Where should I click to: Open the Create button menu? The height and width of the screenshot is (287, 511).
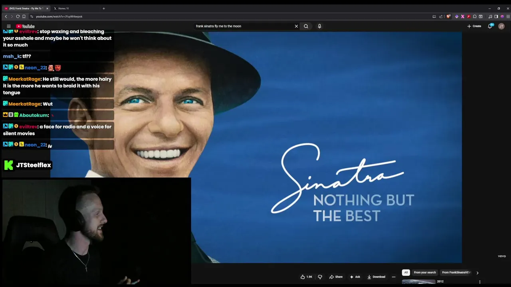tap(474, 26)
